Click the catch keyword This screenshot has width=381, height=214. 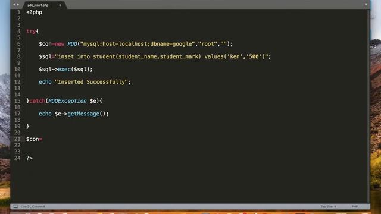(x=37, y=101)
